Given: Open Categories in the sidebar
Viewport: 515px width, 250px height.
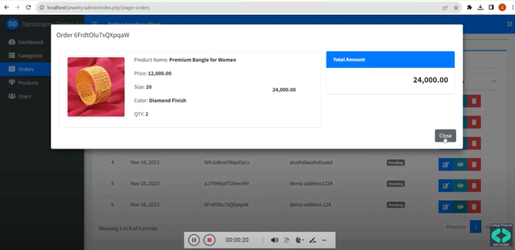Looking at the screenshot, I should coord(26,56).
